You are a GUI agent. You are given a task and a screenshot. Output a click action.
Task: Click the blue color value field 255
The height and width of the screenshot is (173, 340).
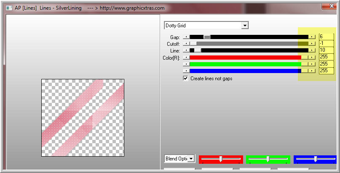coord(326,71)
